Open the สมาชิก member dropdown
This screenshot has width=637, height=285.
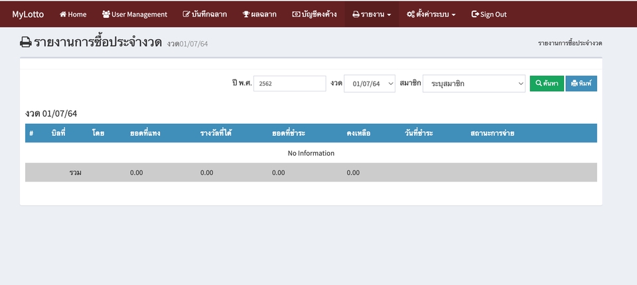[474, 84]
